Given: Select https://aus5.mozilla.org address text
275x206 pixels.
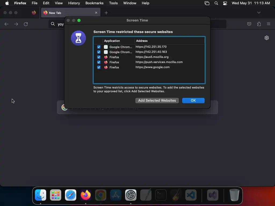Looking at the screenshot, I should (x=152, y=57).
